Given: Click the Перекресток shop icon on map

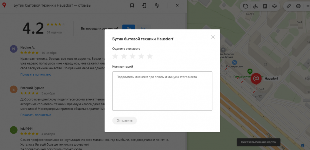Looking at the screenshot, I should click(235, 63).
